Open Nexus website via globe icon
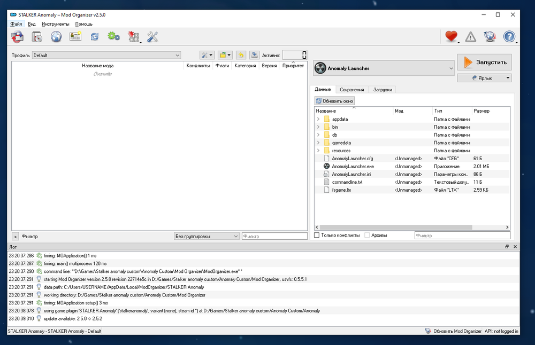535x345 pixels. click(x=56, y=37)
